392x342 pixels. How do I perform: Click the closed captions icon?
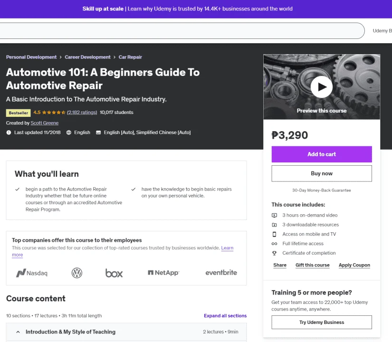[x=98, y=133]
